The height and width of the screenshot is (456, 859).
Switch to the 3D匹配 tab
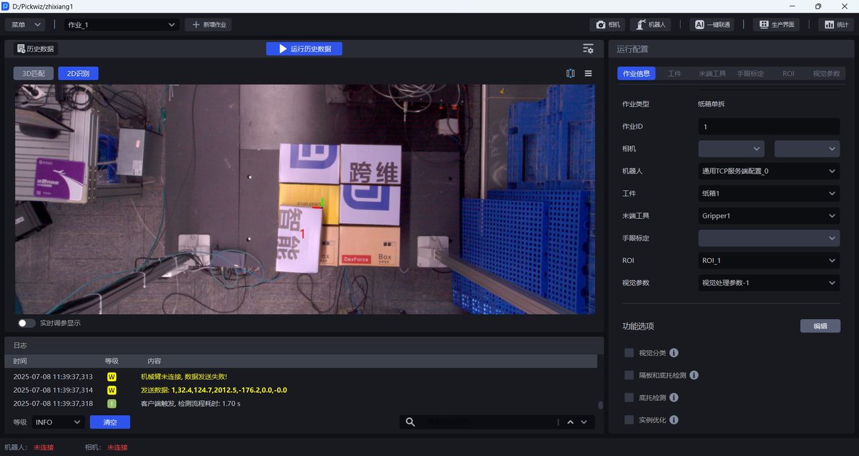tap(34, 74)
